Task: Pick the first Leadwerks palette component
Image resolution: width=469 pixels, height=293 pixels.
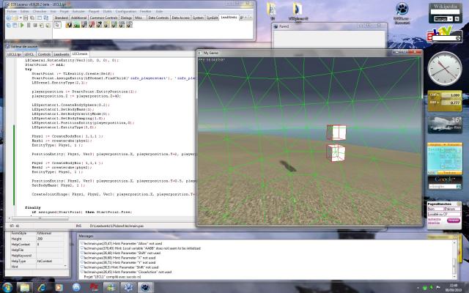Action: coord(69,25)
